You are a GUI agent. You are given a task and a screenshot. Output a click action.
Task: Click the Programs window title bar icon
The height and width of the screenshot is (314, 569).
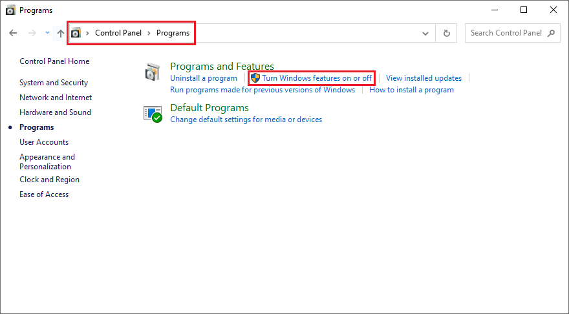pyautogui.click(x=10, y=10)
